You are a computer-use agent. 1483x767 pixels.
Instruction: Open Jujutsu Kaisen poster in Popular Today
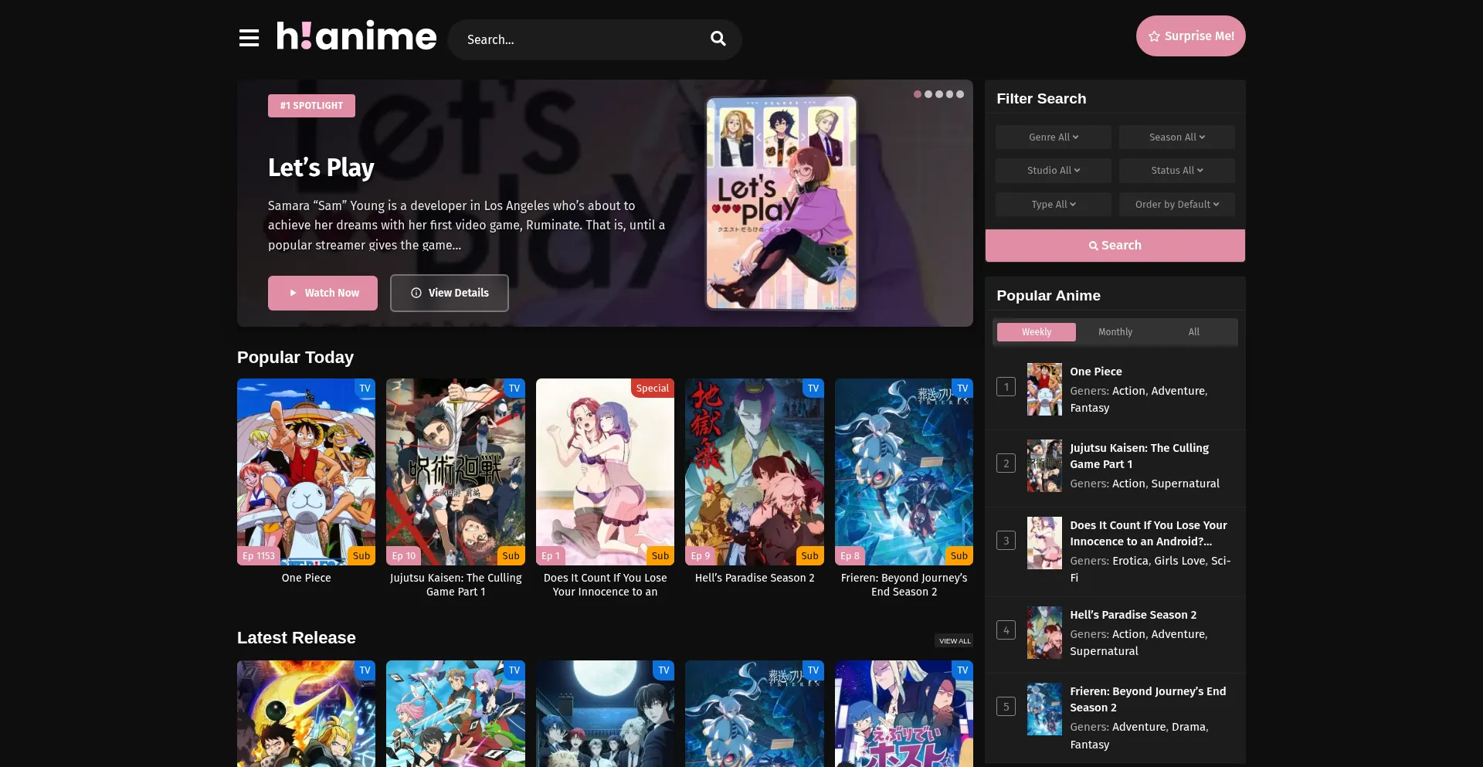tap(456, 472)
